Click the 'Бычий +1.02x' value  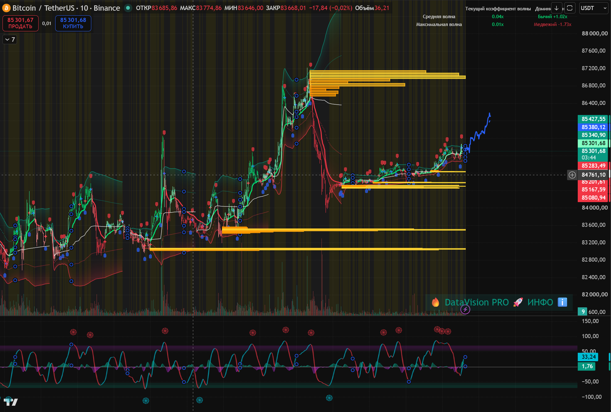[x=552, y=17]
